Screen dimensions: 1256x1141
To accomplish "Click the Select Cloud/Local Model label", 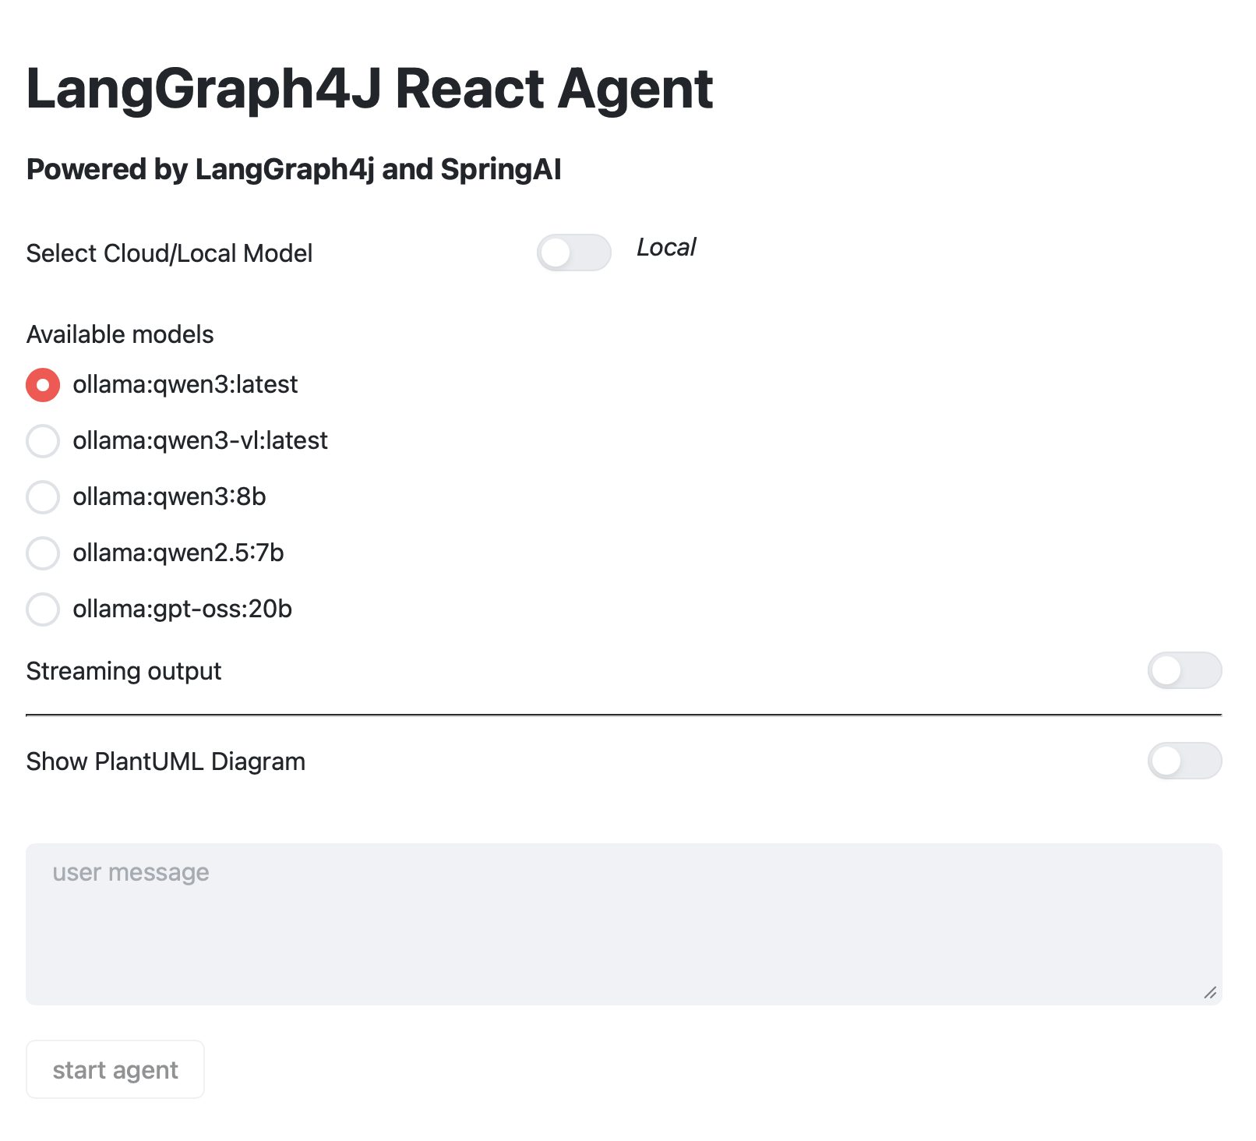I will 169,253.
